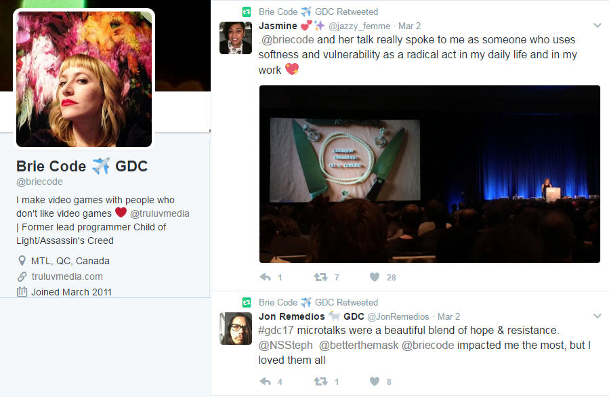
Task: Open the #gdc17 hashtag
Action: 276,330
